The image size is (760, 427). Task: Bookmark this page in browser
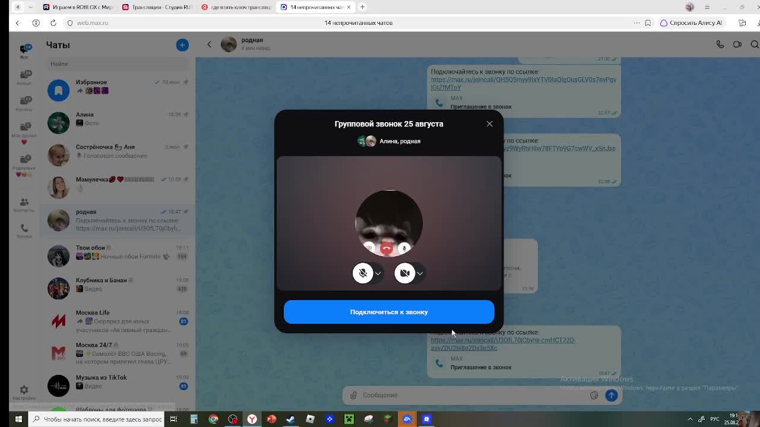[x=648, y=23]
